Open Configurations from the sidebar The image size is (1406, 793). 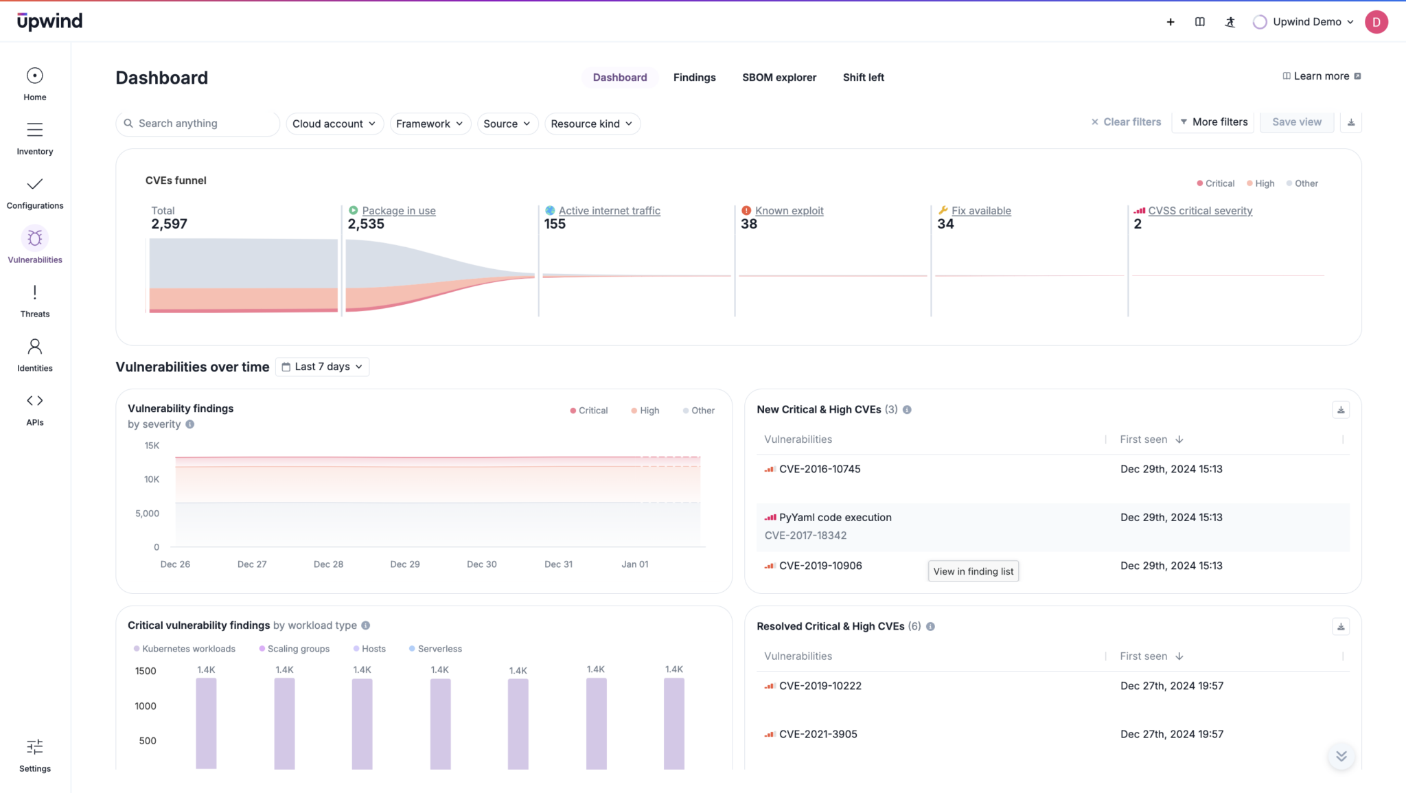(34, 192)
